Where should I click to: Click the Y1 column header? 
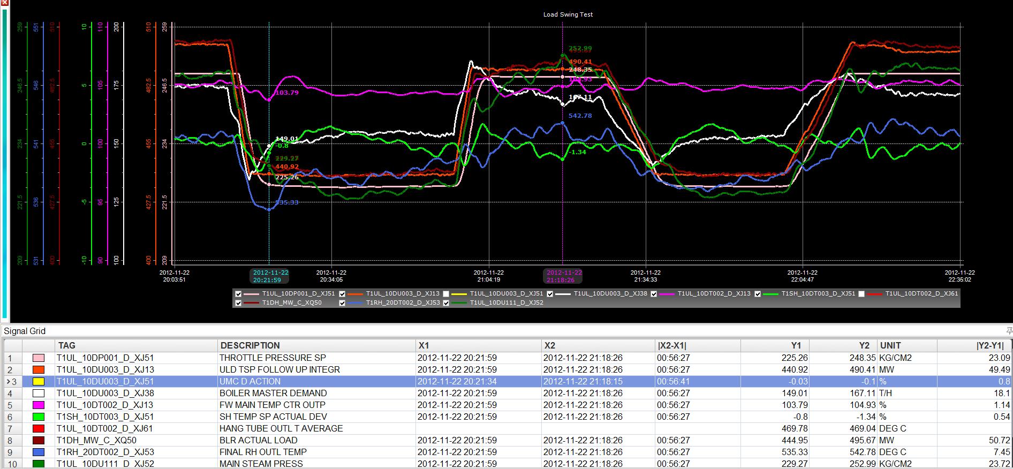(x=775, y=345)
